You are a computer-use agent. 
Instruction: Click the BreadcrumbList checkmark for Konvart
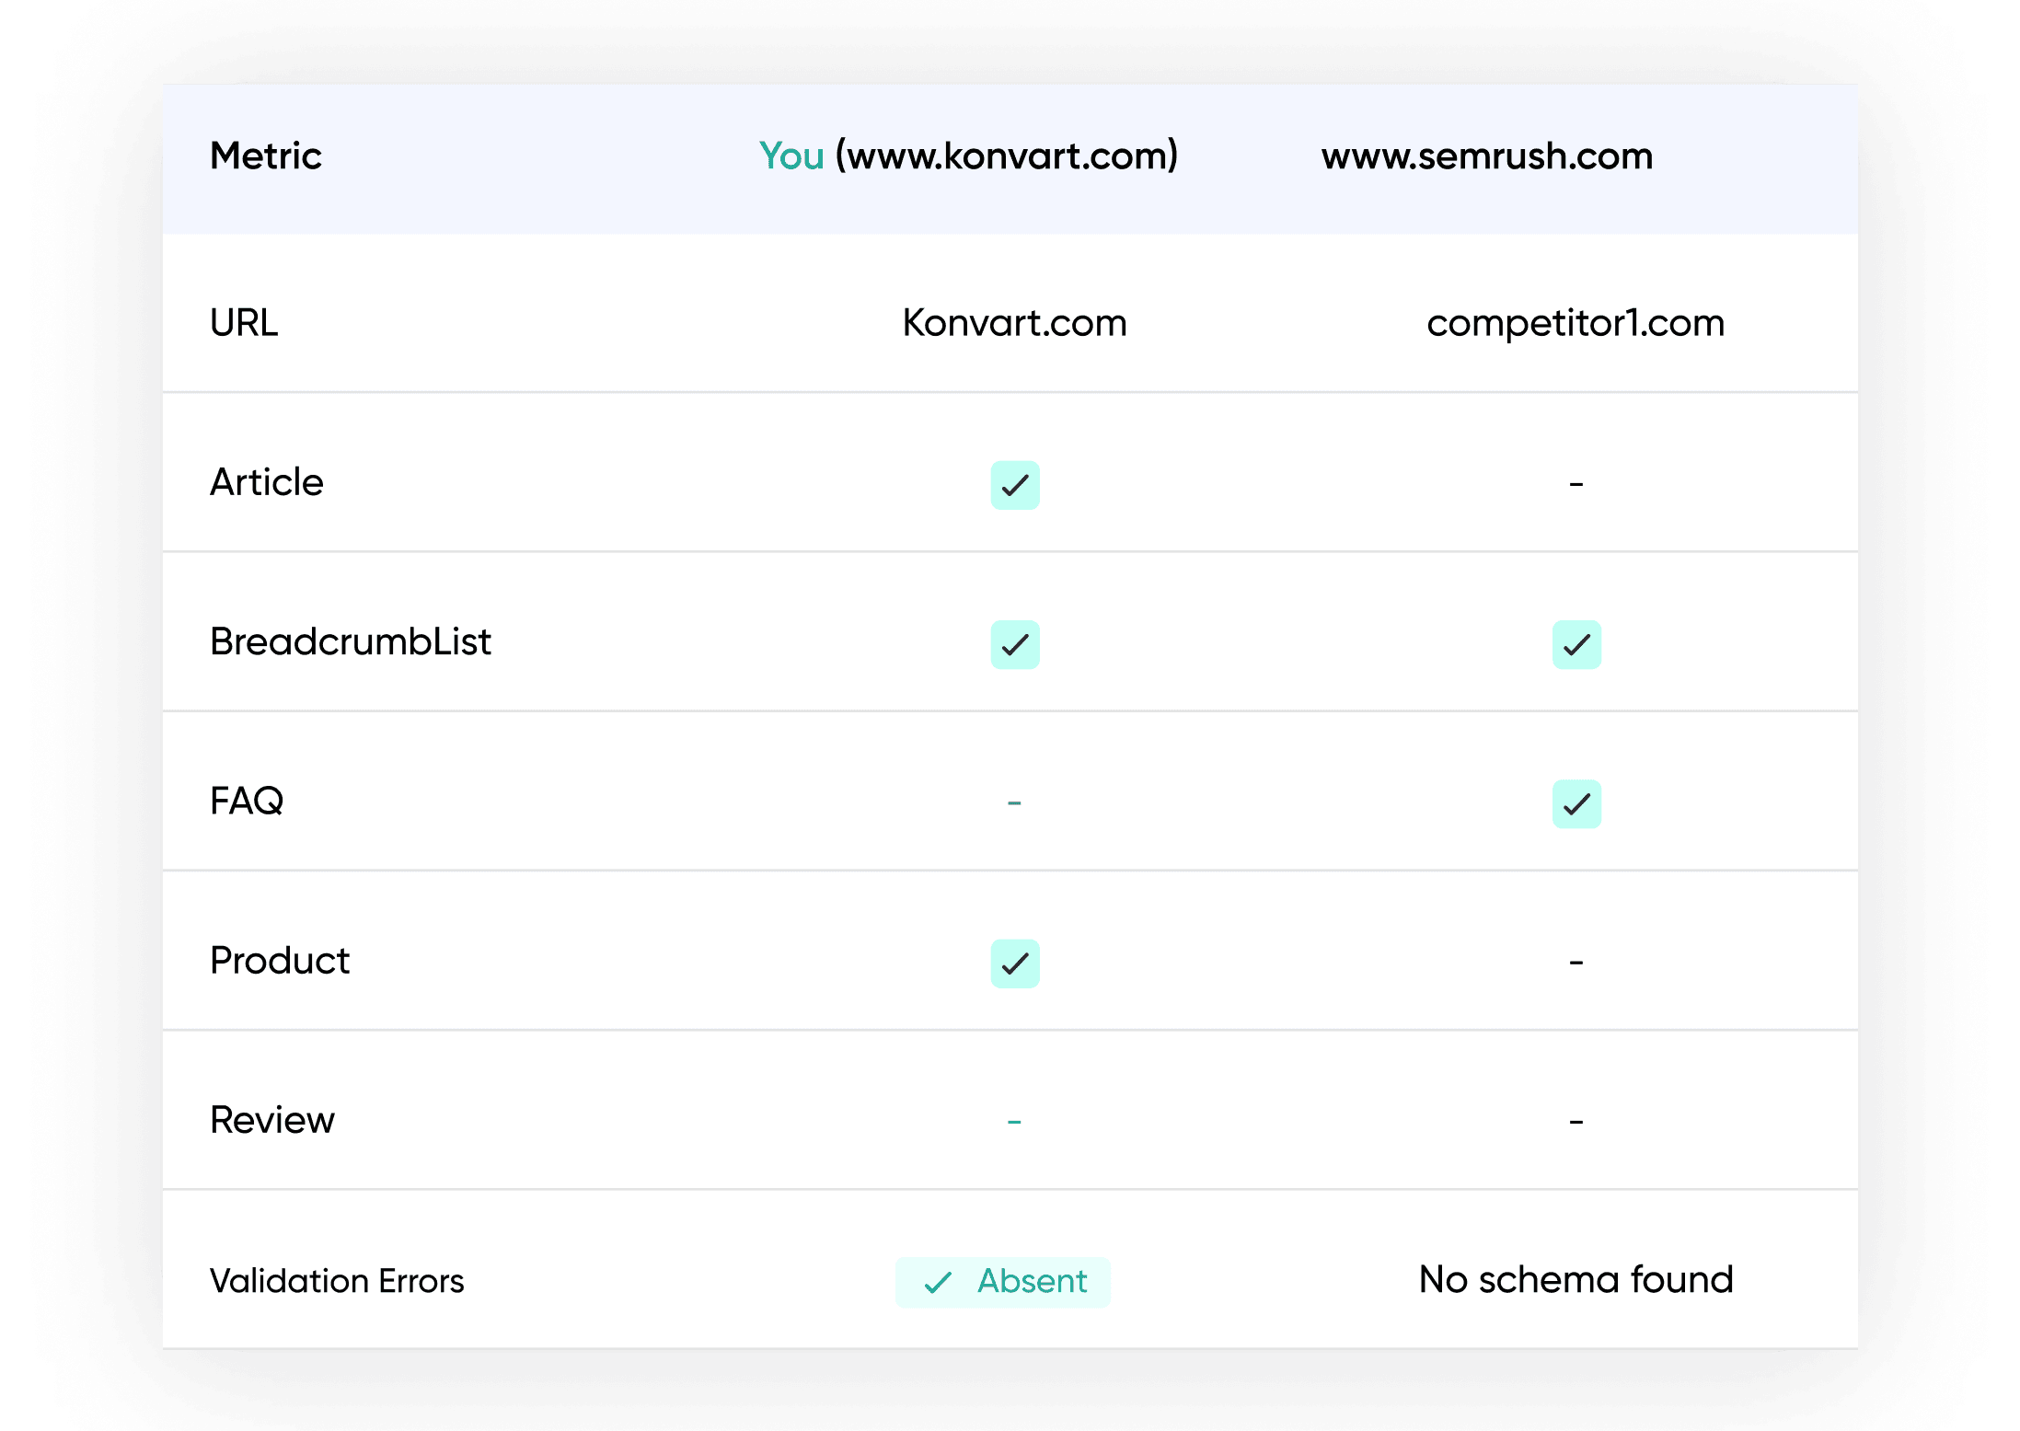(1014, 644)
